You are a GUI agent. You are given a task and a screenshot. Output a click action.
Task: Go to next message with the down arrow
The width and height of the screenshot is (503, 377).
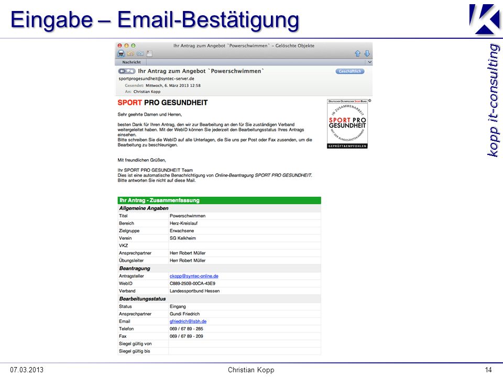pos(367,53)
